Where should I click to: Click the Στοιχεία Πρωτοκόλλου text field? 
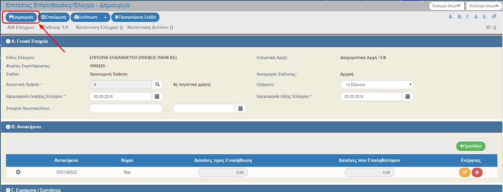coord(126,109)
